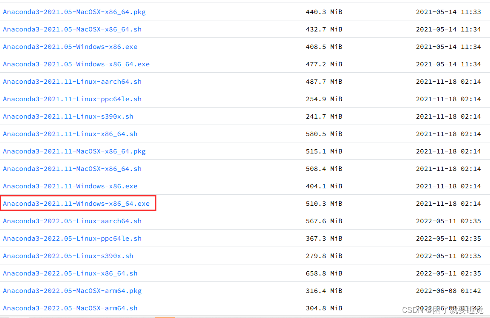This screenshot has width=490, height=318.
Task: Select the 2021-05-14 11:33 date
Action: [x=448, y=12]
